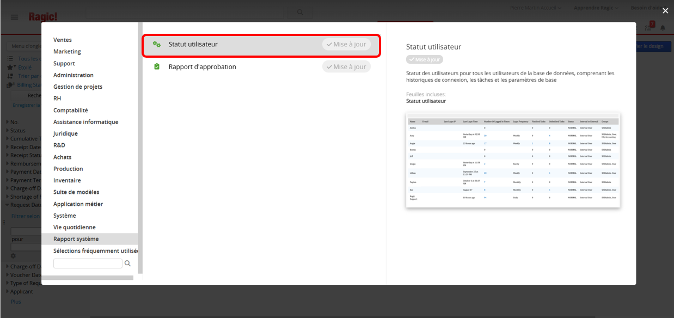Click the gear icon under the pour filter

pos(14,255)
